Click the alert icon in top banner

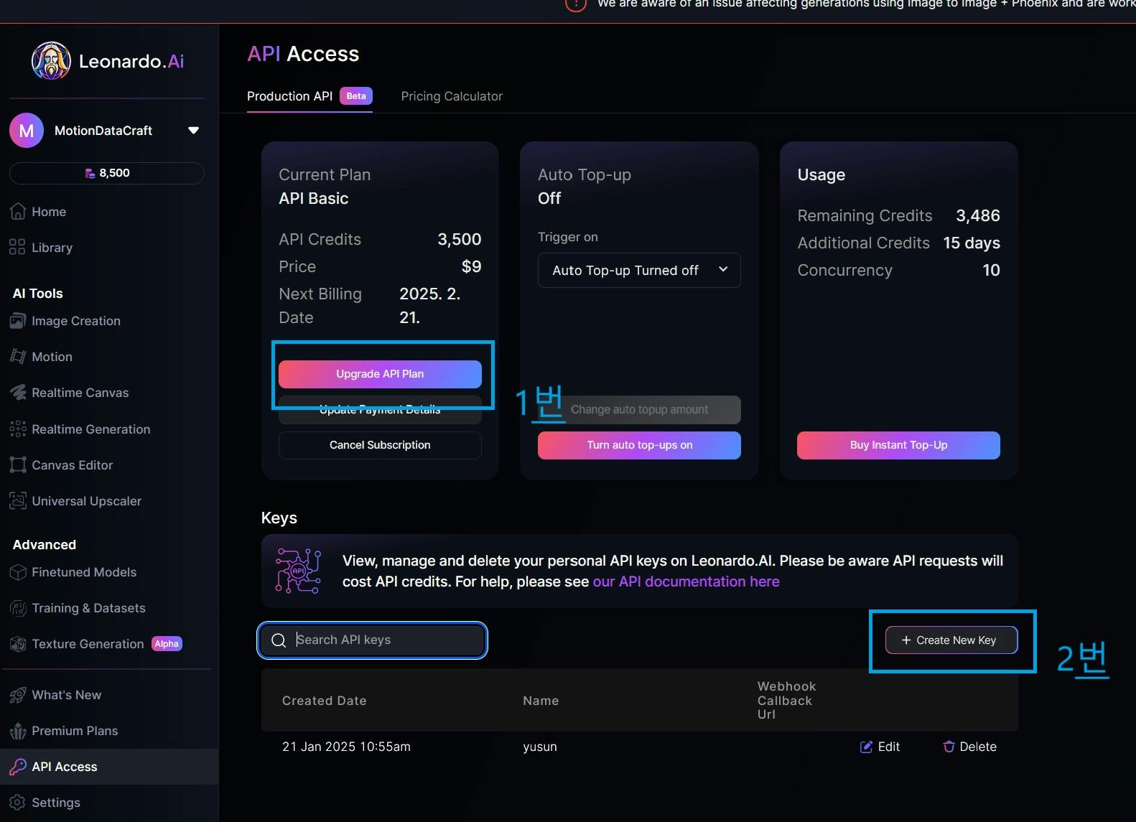click(x=576, y=4)
